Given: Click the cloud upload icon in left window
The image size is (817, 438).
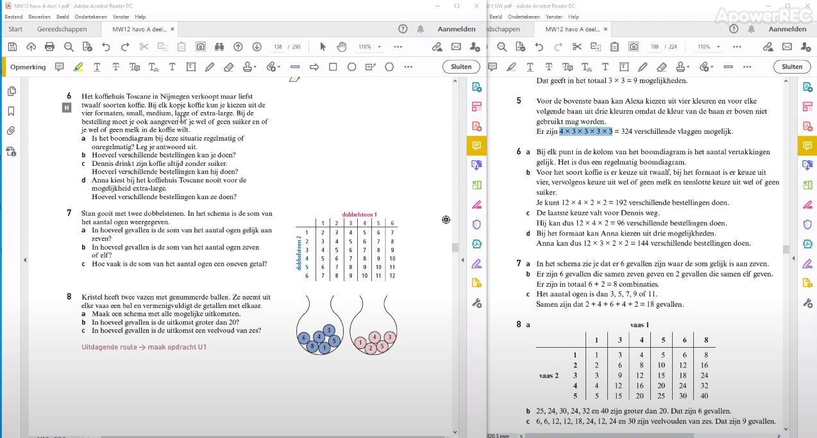Looking at the screenshot, I should coord(31,47).
